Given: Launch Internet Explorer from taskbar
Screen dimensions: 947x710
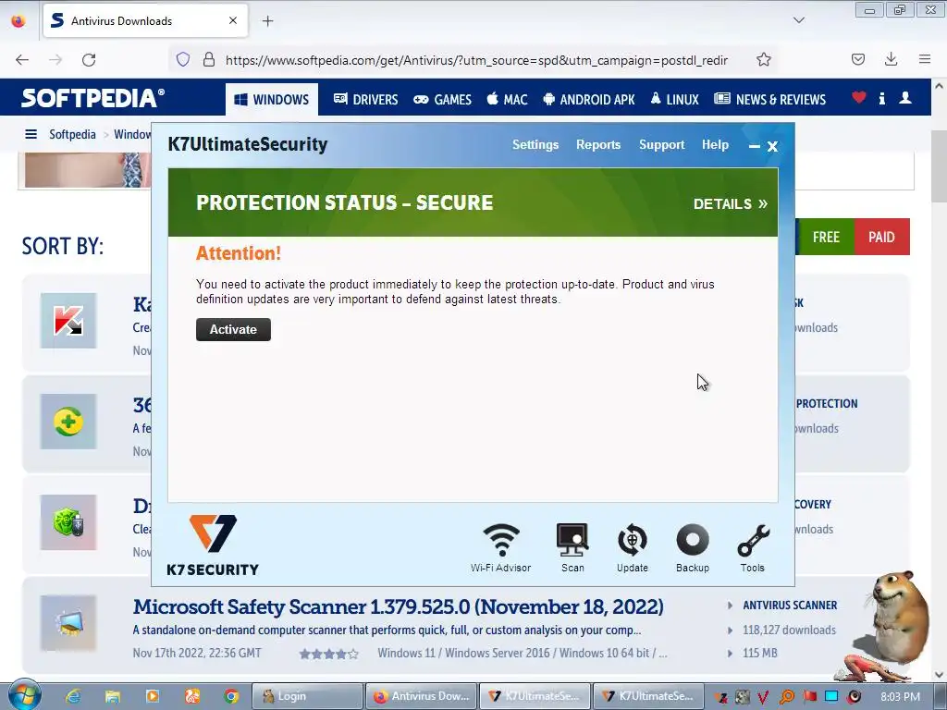Looking at the screenshot, I should pyautogui.click(x=73, y=696).
